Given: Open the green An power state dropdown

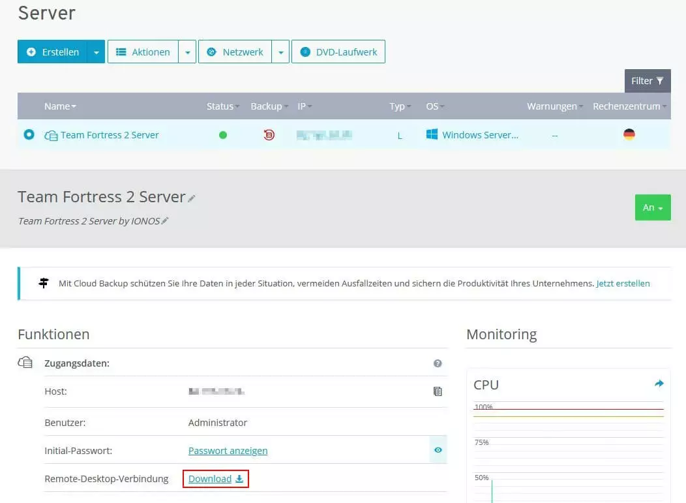Looking at the screenshot, I should [653, 207].
